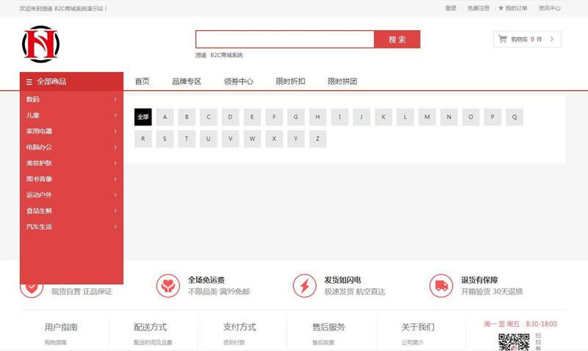Filter brands by letter B
This screenshot has width=588, height=351.
187,117
